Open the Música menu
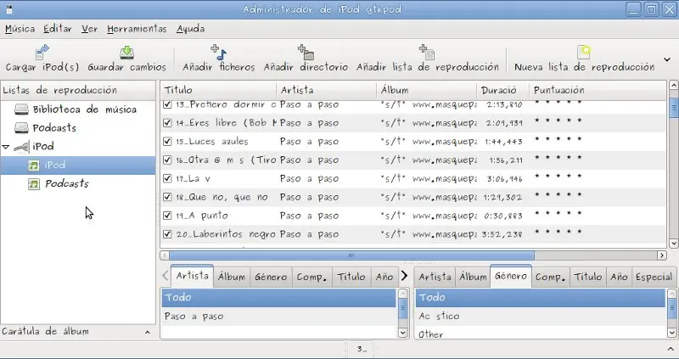 [20, 29]
